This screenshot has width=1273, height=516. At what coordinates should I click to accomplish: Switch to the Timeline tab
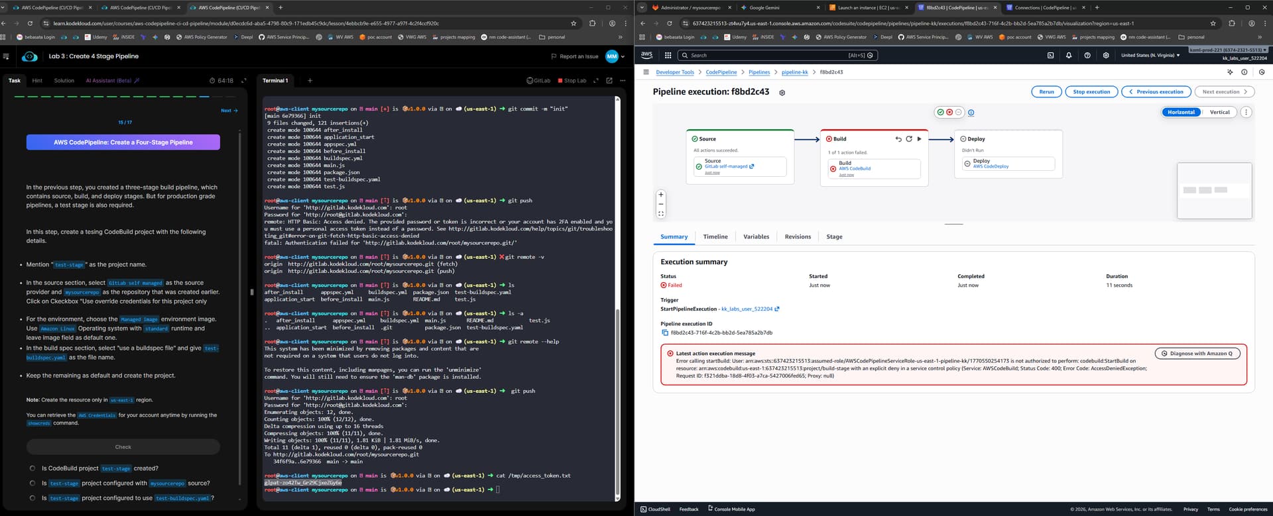pos(715,236)
